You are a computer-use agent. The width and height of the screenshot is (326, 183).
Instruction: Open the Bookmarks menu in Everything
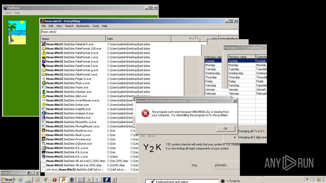(x=83, y=26)
